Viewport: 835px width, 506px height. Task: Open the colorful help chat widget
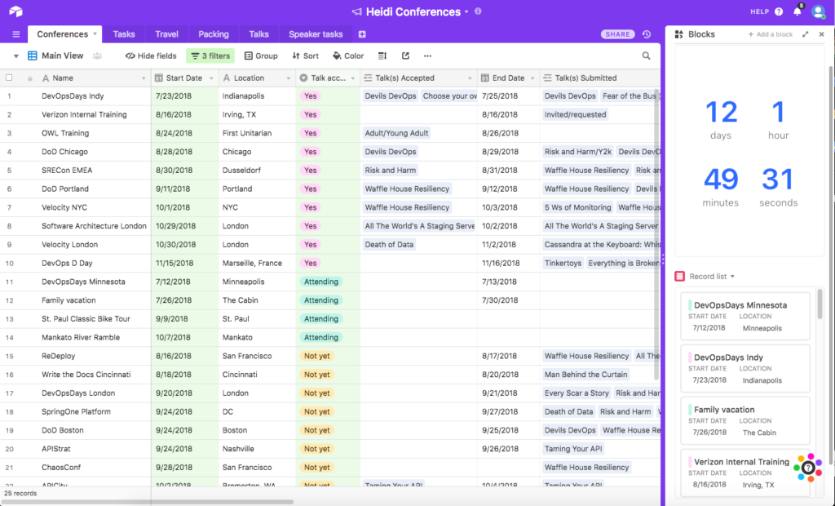click(x=808, y=468)
